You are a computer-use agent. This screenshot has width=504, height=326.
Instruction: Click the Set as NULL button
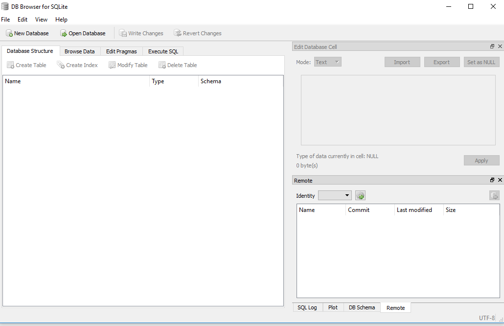tap(481, 62)
